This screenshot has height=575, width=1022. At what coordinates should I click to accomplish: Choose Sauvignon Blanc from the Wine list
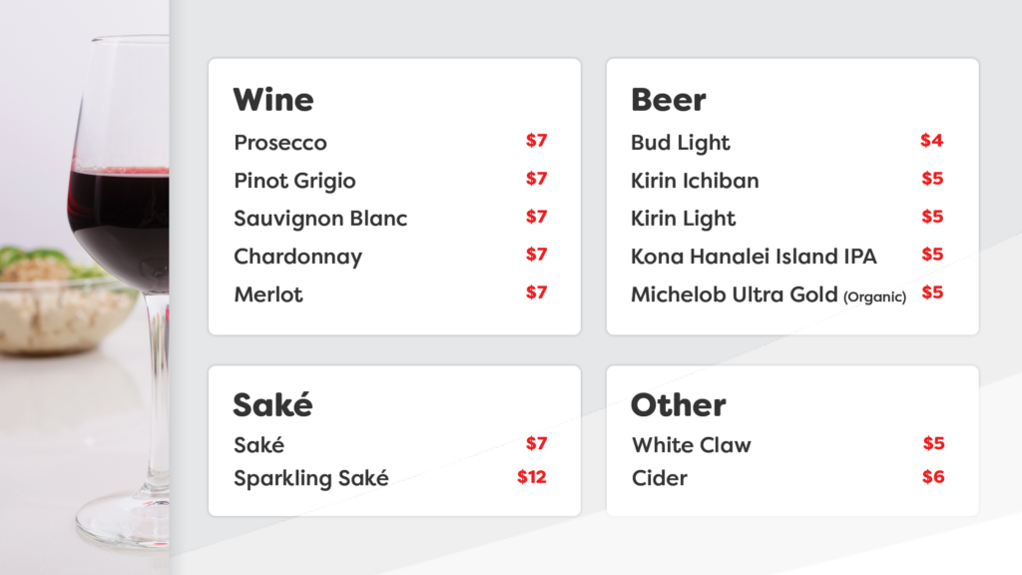pos(320,219)
